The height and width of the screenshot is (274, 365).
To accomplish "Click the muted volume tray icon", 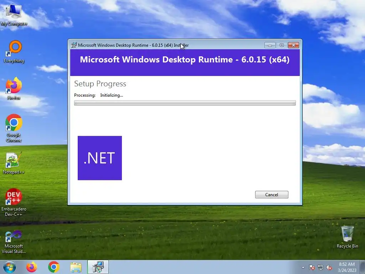I will coord(329,267).
